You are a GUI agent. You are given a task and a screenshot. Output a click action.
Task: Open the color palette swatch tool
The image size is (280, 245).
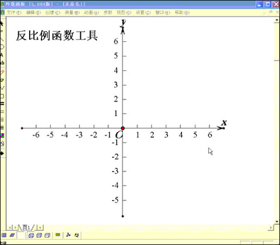coord(2,136)
